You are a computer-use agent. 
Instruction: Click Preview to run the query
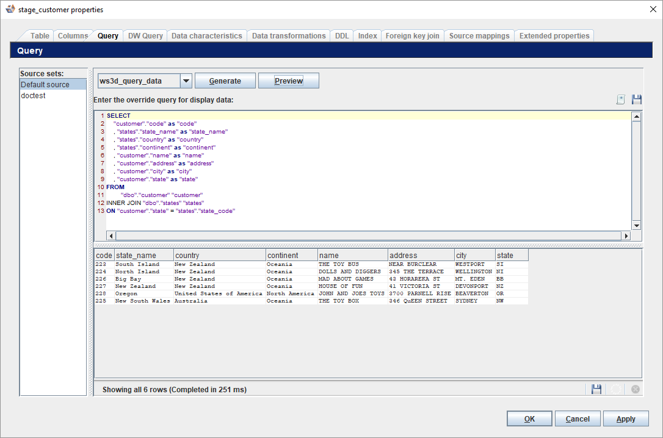coord(289,81)
